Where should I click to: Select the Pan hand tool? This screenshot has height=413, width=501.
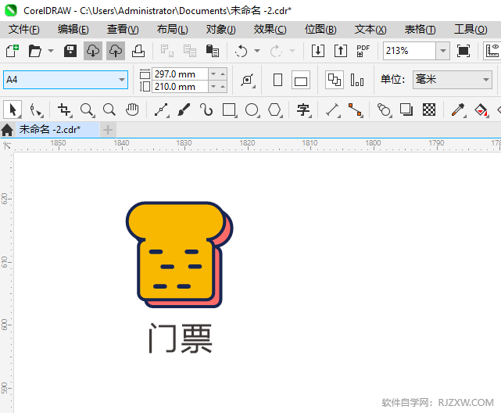(133, 110)
